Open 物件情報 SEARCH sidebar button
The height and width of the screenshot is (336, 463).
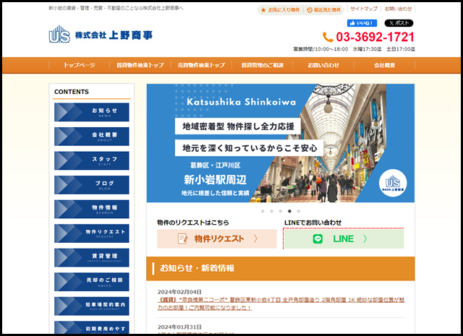(92, 209)
